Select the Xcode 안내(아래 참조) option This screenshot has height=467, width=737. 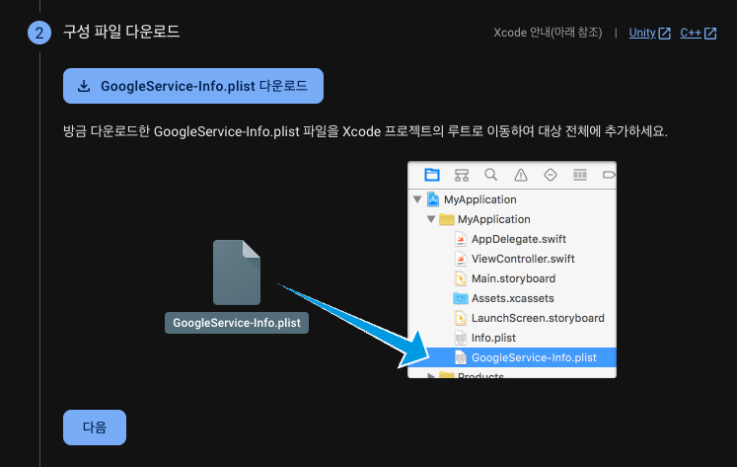[548, 33]
